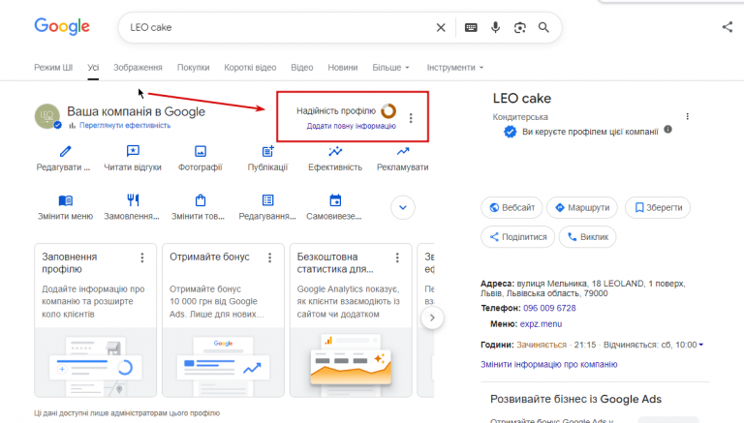The width and height of the screenshot is (744, 423).
Task: Search by image with camera icon
Action: click(519, 27)
